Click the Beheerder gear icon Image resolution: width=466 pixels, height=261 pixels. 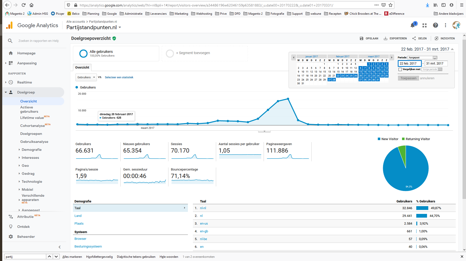[11, 237]
